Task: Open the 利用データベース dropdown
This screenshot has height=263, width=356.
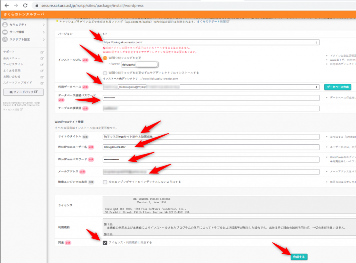Action: pyautogui.click(x=211, y=87)
